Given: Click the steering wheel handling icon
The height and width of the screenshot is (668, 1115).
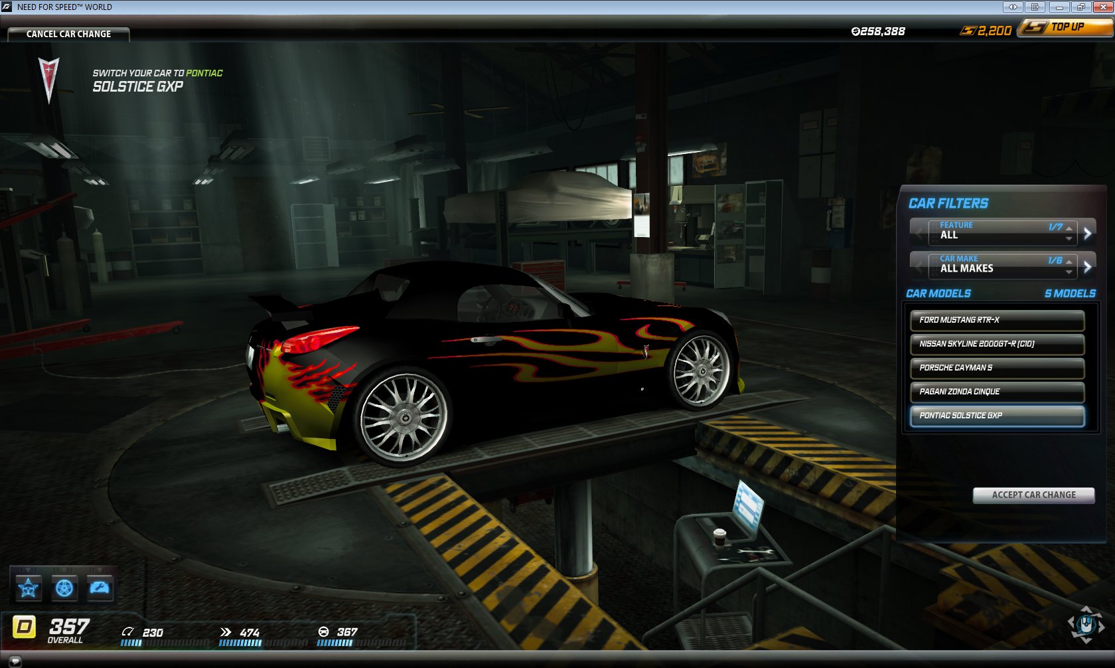Looking at the screenshot, I should 324,632.
